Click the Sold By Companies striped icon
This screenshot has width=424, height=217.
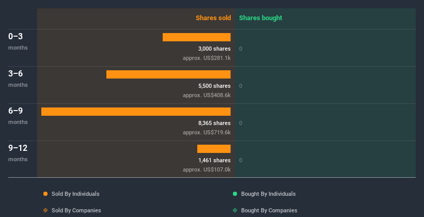[x=45, y=210]
